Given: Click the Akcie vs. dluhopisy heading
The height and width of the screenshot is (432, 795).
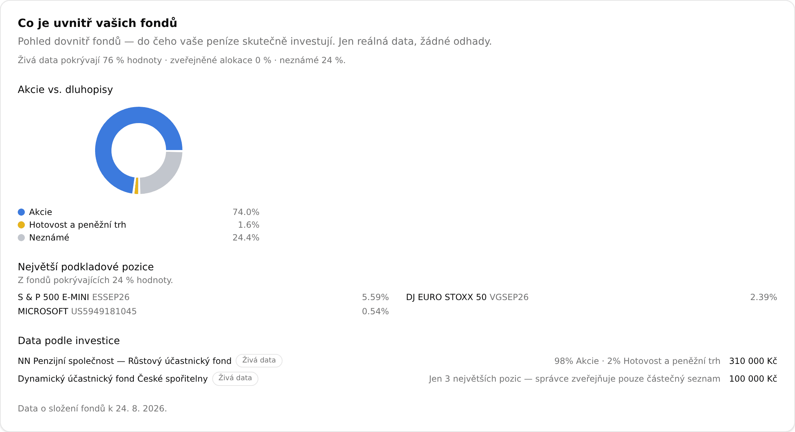Looking at the screenshot, I should point(65,89).
